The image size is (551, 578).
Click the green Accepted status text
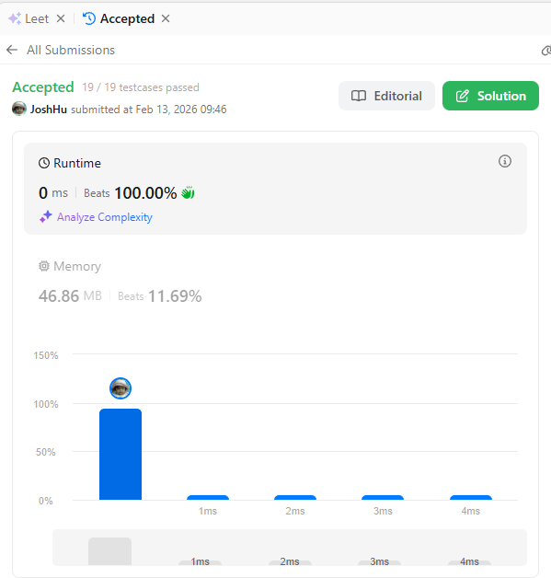click(x=43, y=87)
